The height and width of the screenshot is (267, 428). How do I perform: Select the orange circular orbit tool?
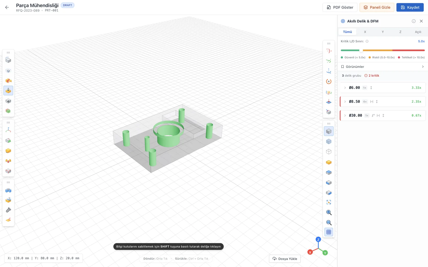pyautogui.click(x=329, y=81)
